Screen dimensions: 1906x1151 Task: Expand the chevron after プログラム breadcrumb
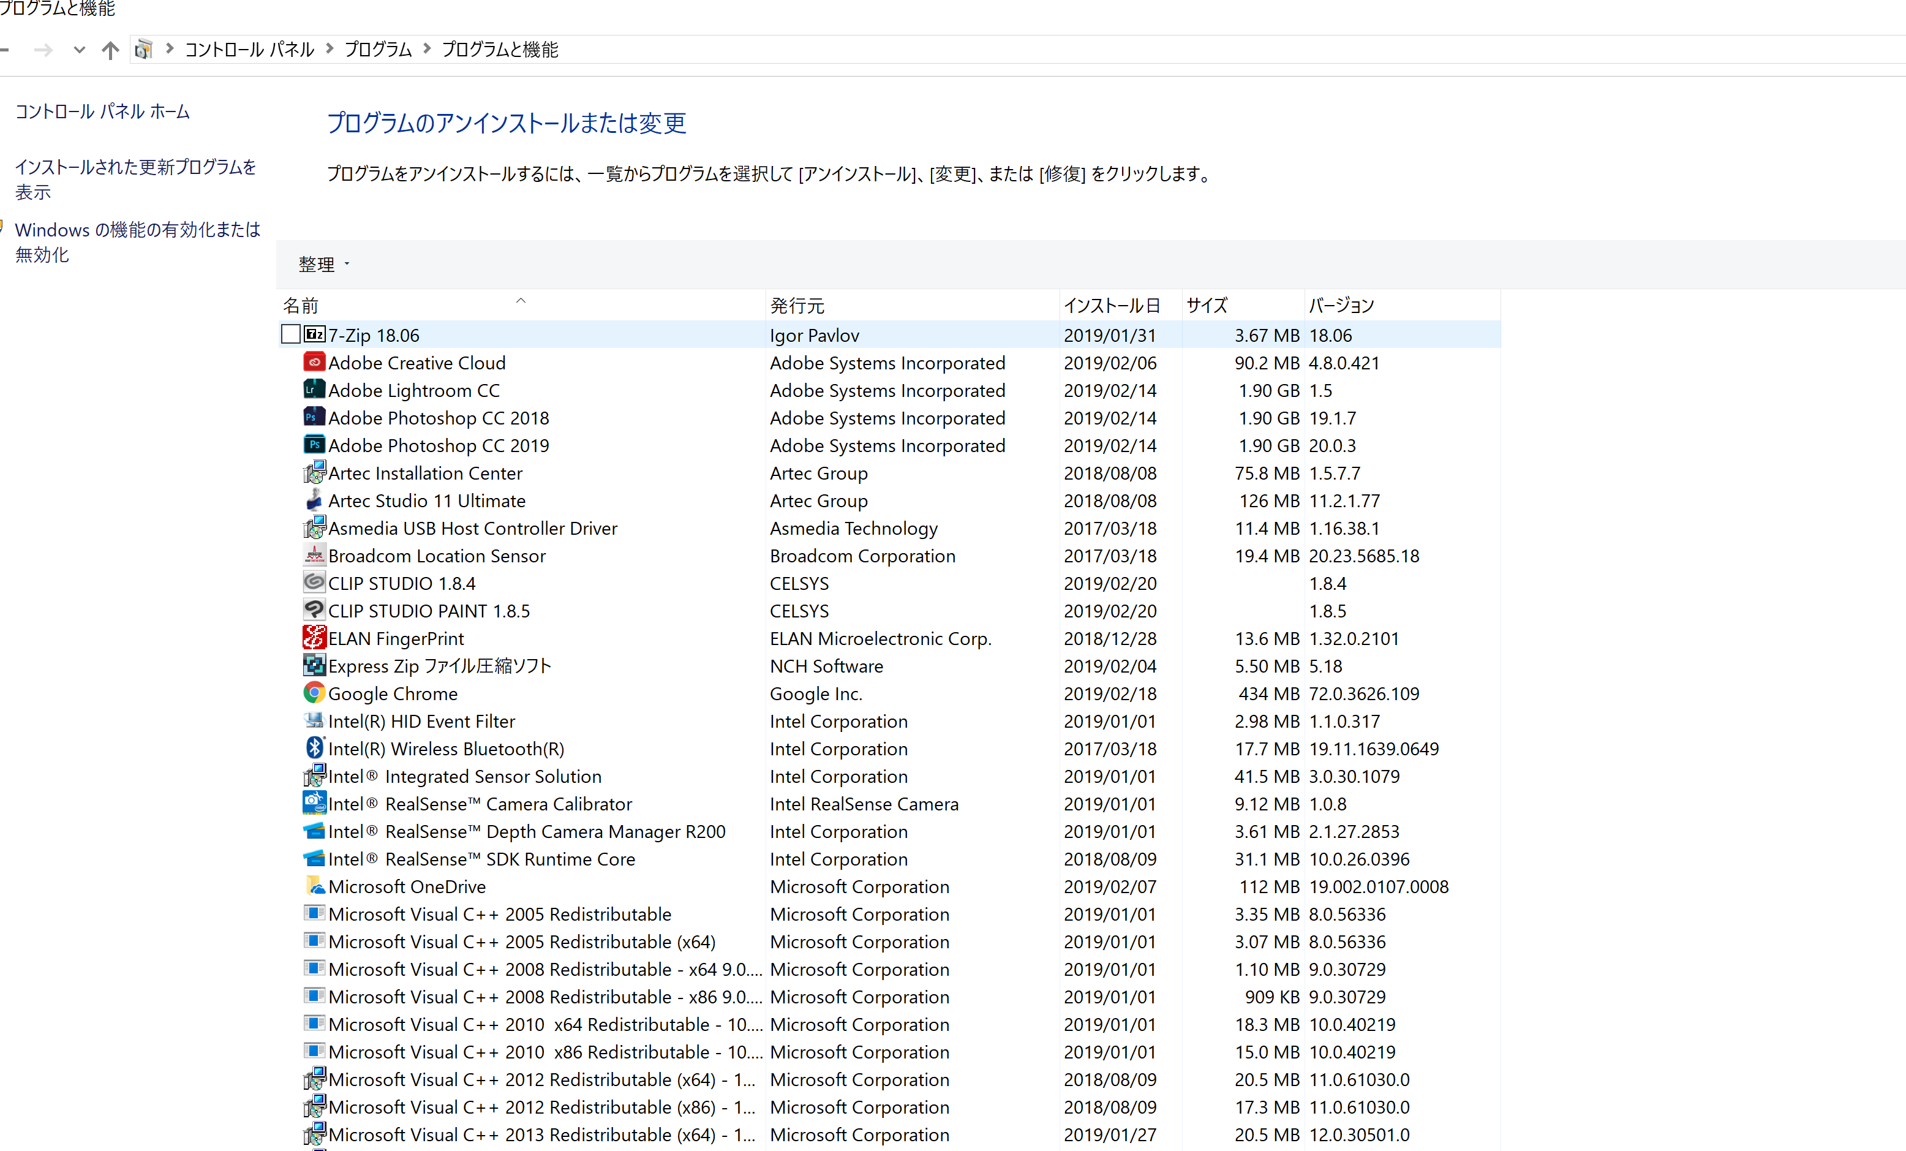[x=426, y=50]
